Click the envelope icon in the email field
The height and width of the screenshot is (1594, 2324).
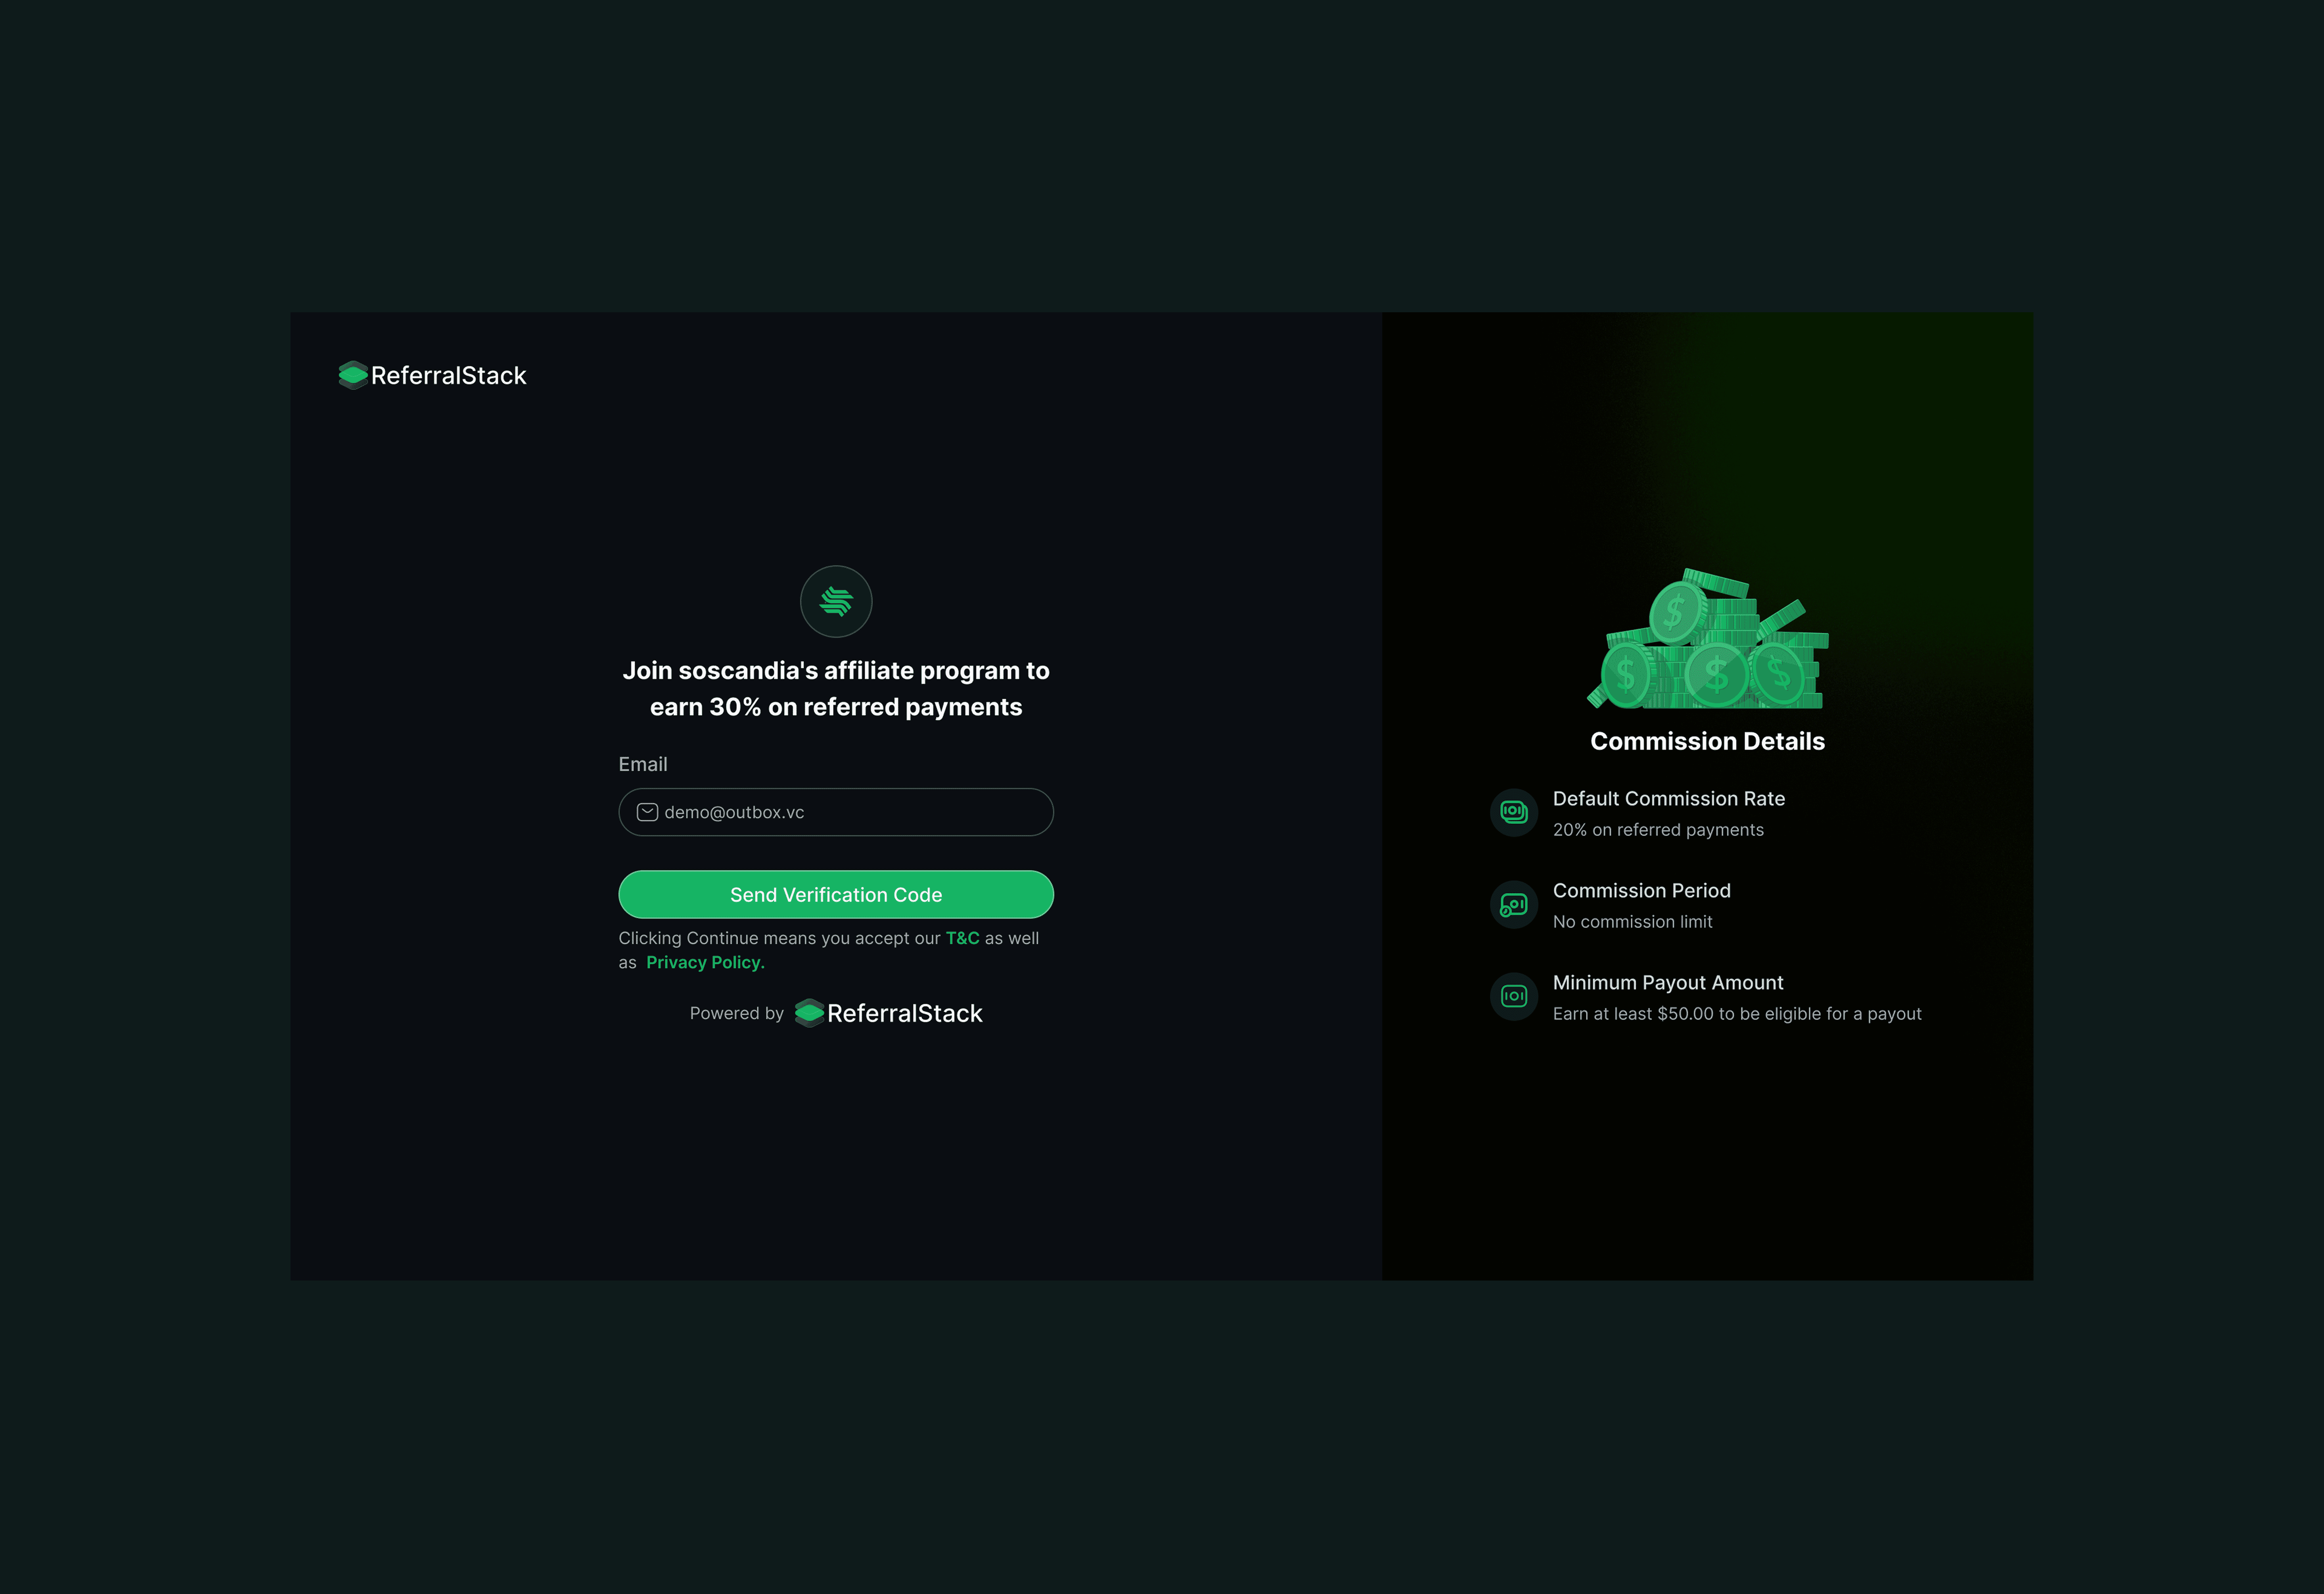(x=647, y=812)
